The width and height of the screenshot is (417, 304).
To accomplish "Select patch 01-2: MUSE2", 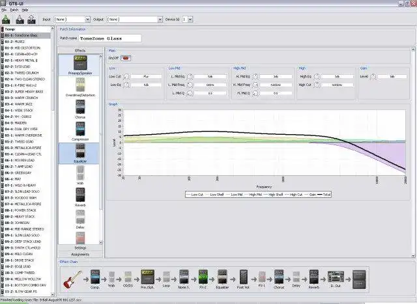I will point(25,42).
